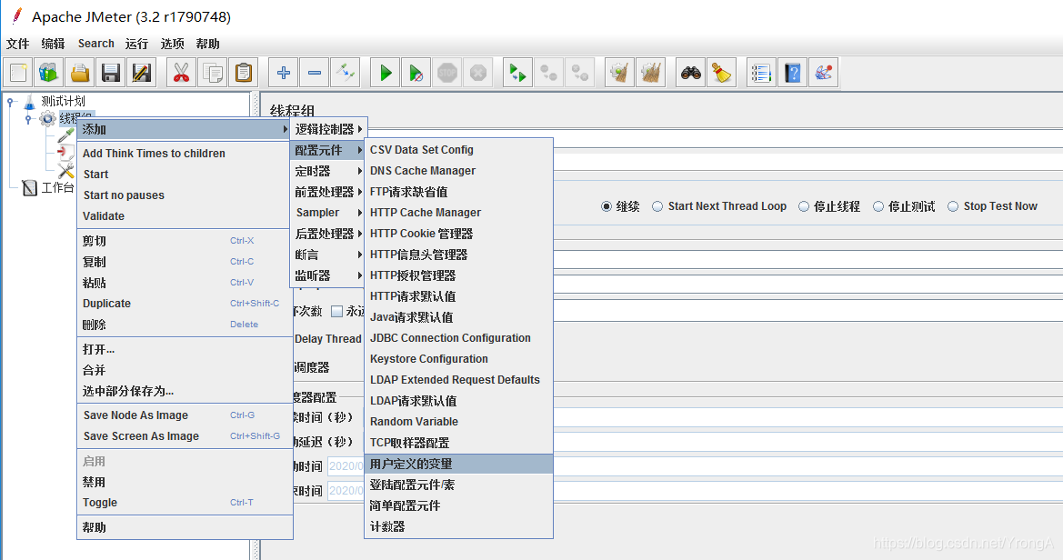Expand the 监听器 submenu
This screenshot has height=560, width=1063.
click(x=329, y=276)
